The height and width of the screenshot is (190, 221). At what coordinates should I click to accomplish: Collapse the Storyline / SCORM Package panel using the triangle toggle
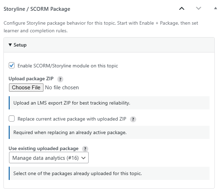(x=215, y=8)
